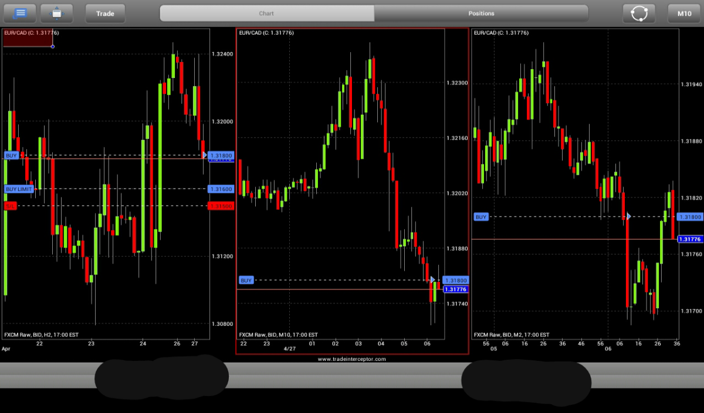Image resolution: width=704 pixels, height=413 pixels.
Task: Tap the circular sync indicator icon
Action: pyautogui.click(x=639, y=13)
